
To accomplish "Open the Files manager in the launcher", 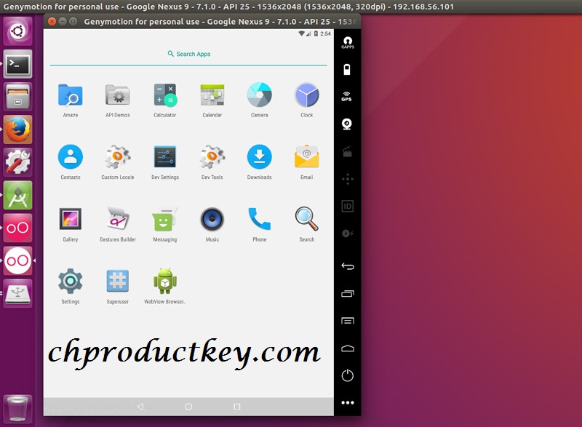I will pyautogui.click(x=17, y=97).
